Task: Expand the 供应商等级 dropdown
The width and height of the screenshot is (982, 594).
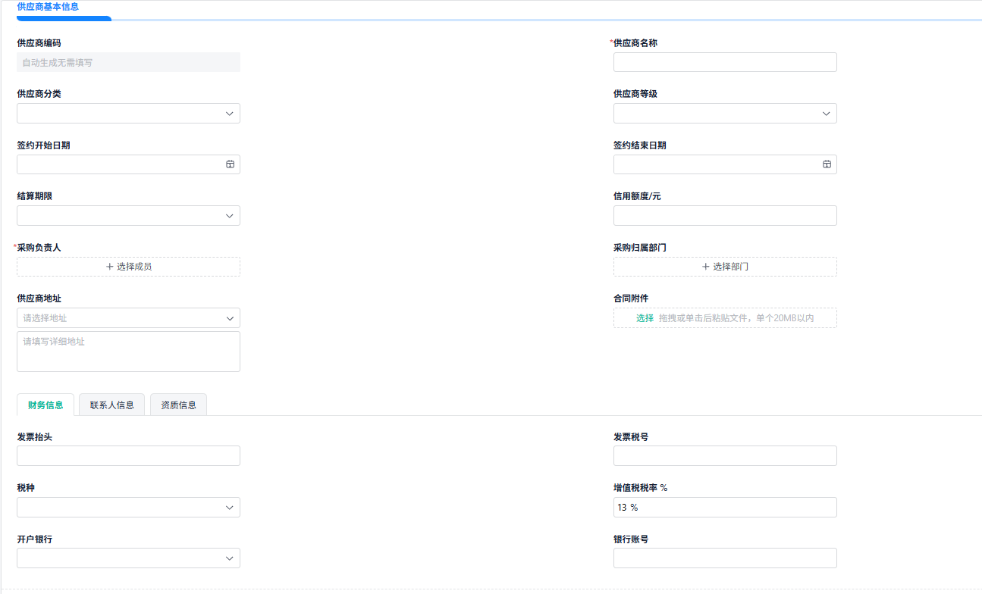Action: pos(725,114)
